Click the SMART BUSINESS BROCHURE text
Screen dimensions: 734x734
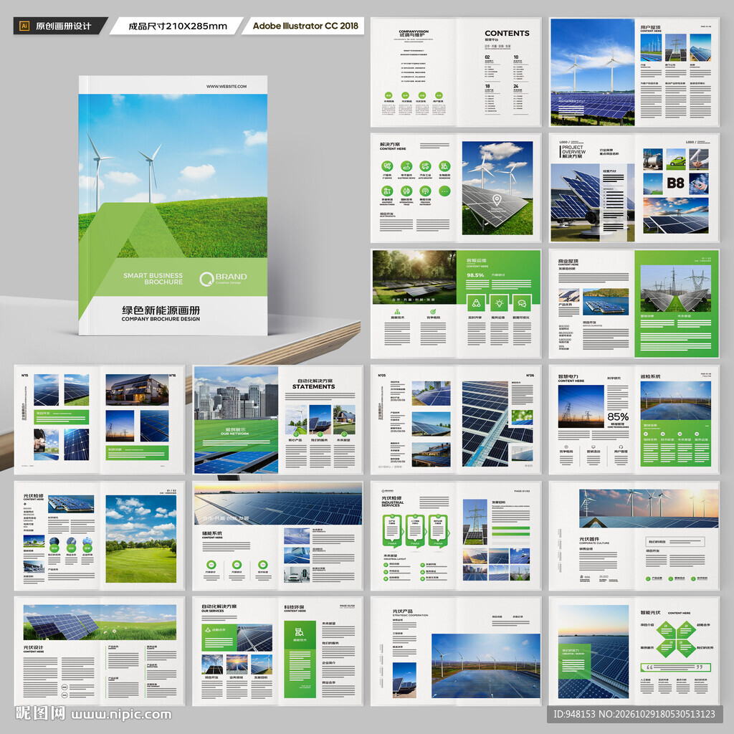coord(153,279)
